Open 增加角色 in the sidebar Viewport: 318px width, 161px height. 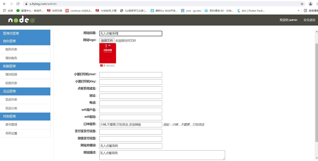(25, 58)
